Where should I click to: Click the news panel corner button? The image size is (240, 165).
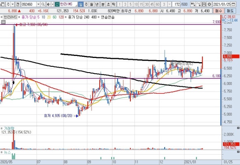tap(238, 152)
